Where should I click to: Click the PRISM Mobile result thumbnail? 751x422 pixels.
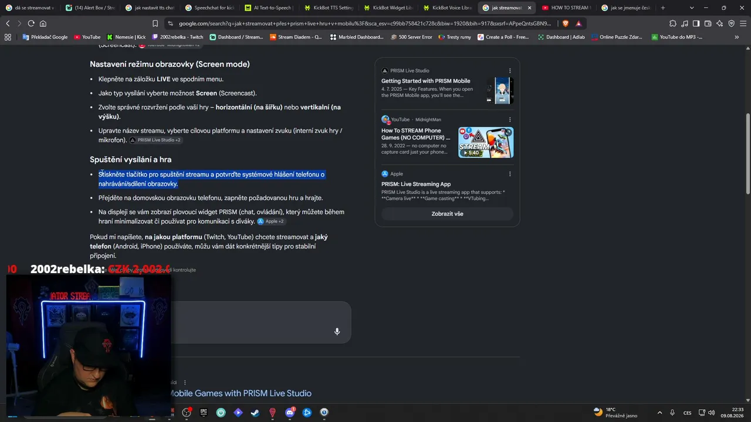[499, 91]
